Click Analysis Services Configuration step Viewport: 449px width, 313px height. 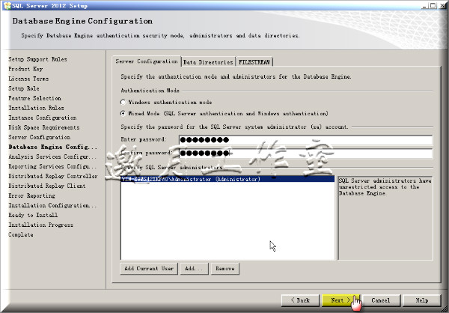[52, 156]
